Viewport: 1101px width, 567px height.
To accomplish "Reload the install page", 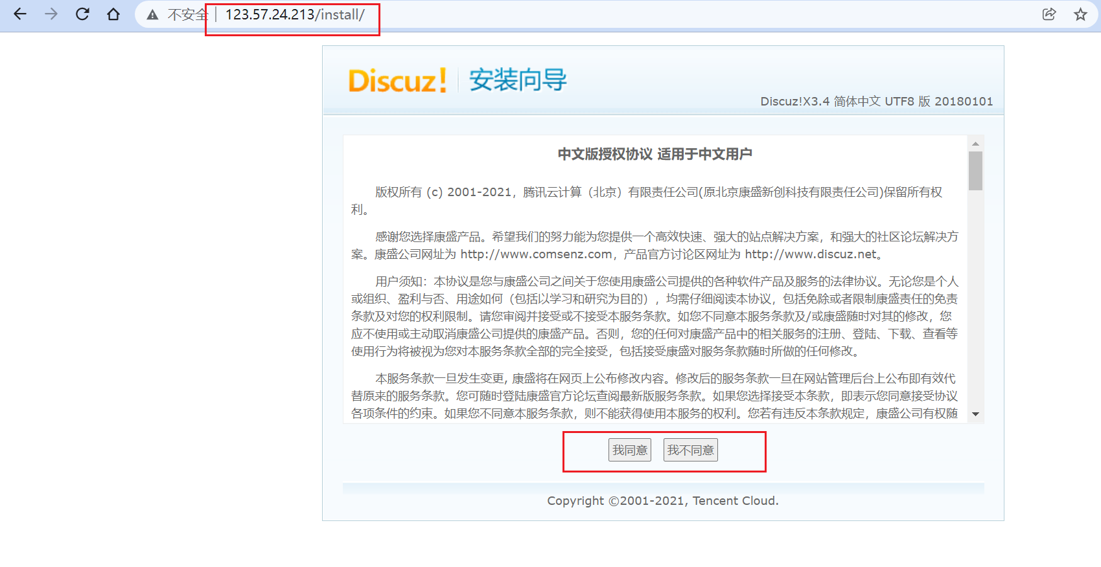I will click(82, 14).
